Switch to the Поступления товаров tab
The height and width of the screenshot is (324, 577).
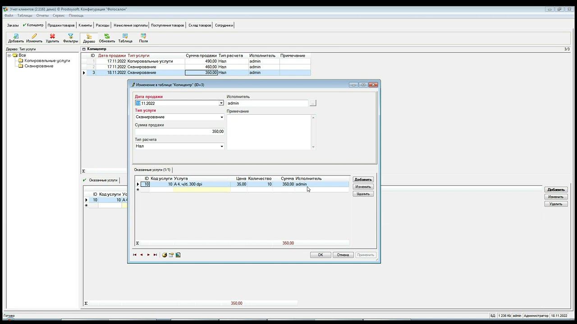pyautogui.click(x=168, y=25)
